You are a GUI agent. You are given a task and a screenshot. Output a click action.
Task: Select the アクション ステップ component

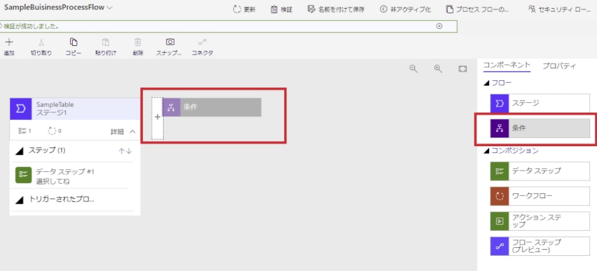(540, 221)
